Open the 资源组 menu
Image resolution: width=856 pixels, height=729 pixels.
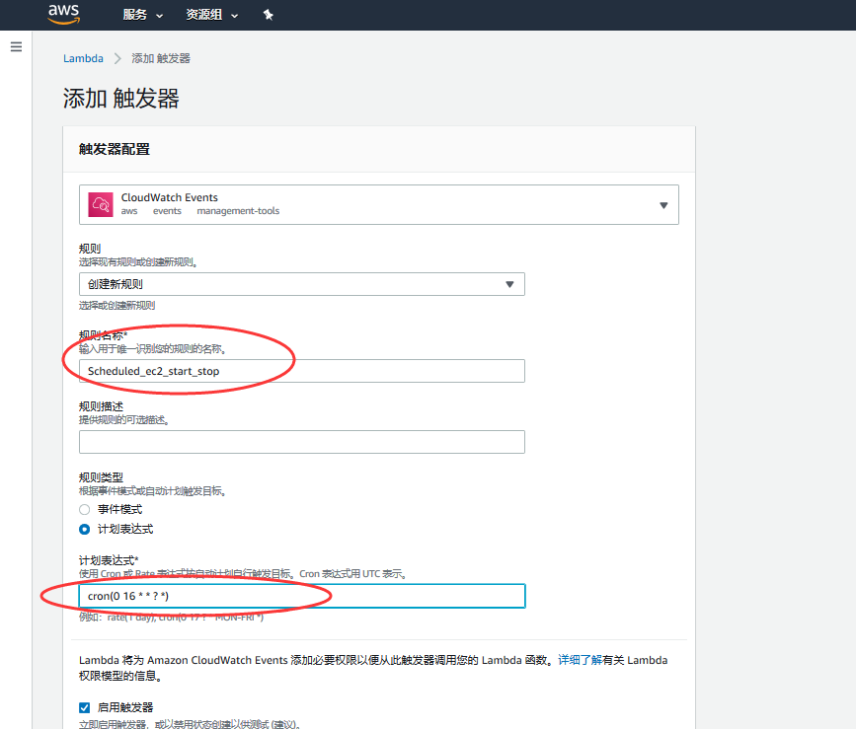[211, 15]
